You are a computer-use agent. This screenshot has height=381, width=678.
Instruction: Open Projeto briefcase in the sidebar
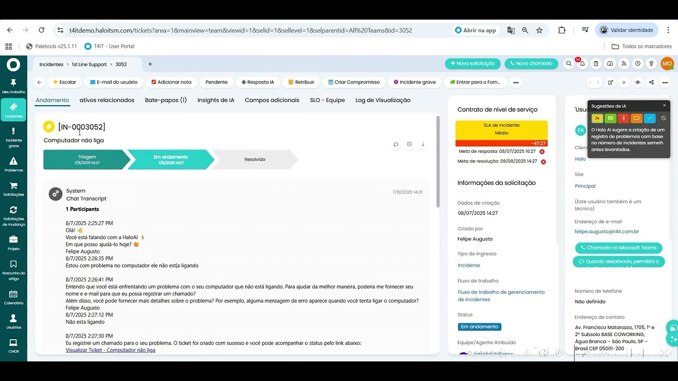tap(13, 243)
